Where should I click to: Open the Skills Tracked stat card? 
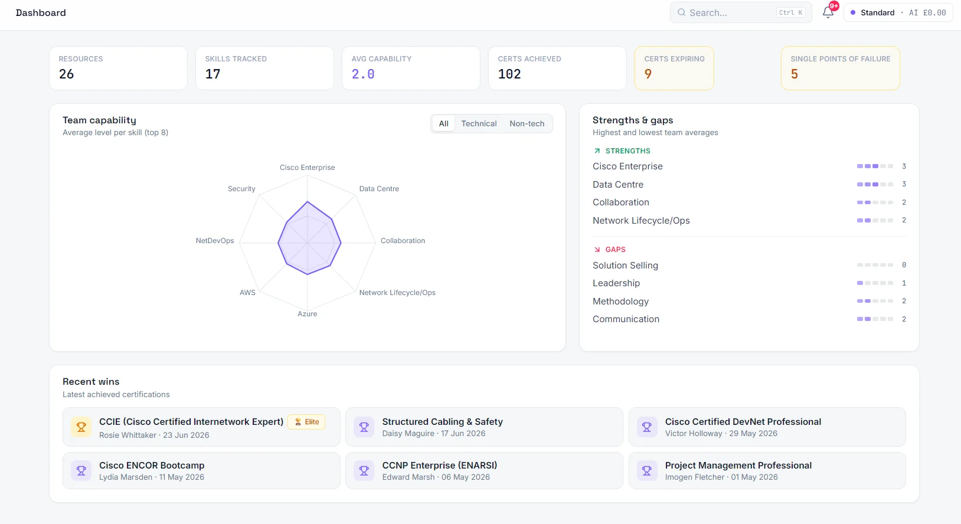point(264,68)
